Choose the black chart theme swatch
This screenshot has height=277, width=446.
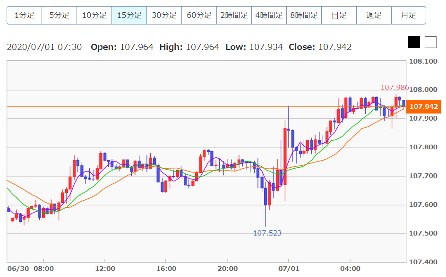click(x=414, y=42)
